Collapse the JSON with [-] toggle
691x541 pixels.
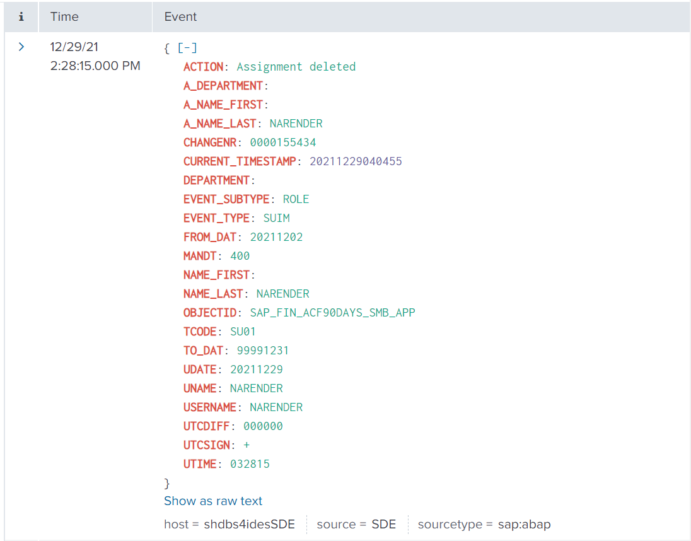tap(188, 48)
